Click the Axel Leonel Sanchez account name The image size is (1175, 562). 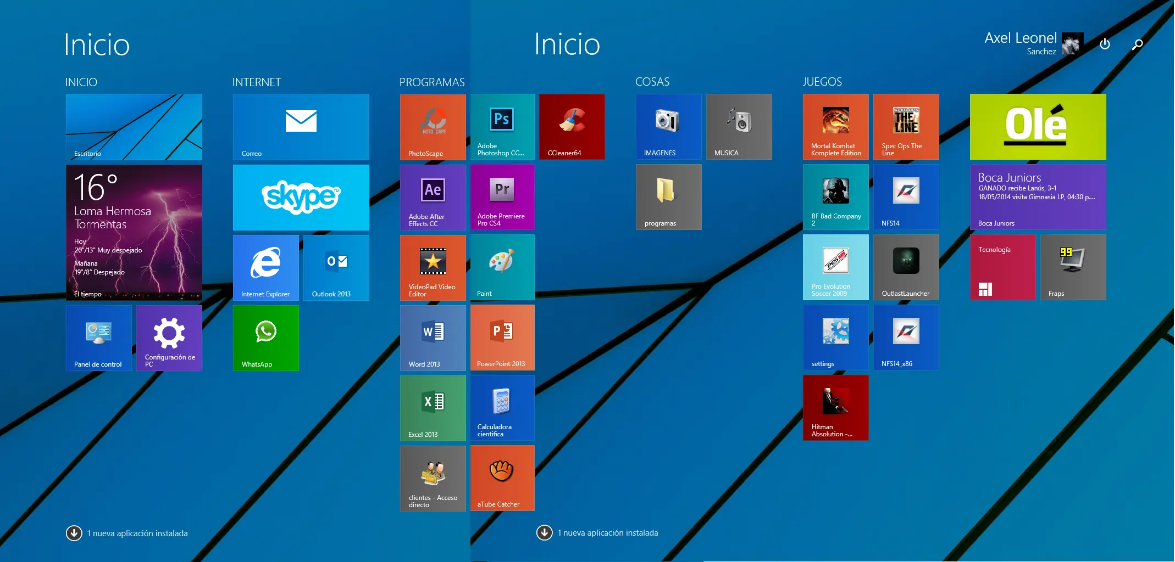pyautogui.click(x=1021, y=43)
